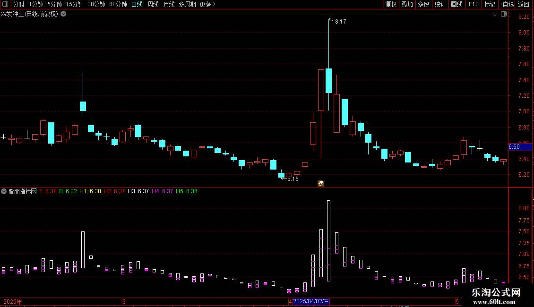Click the 复权 button
Screen dimensions: 534x307
coord(391,4)
